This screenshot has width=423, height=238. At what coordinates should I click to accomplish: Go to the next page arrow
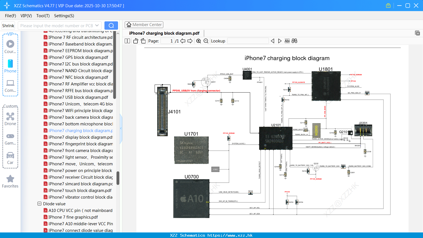coord(190,41)
